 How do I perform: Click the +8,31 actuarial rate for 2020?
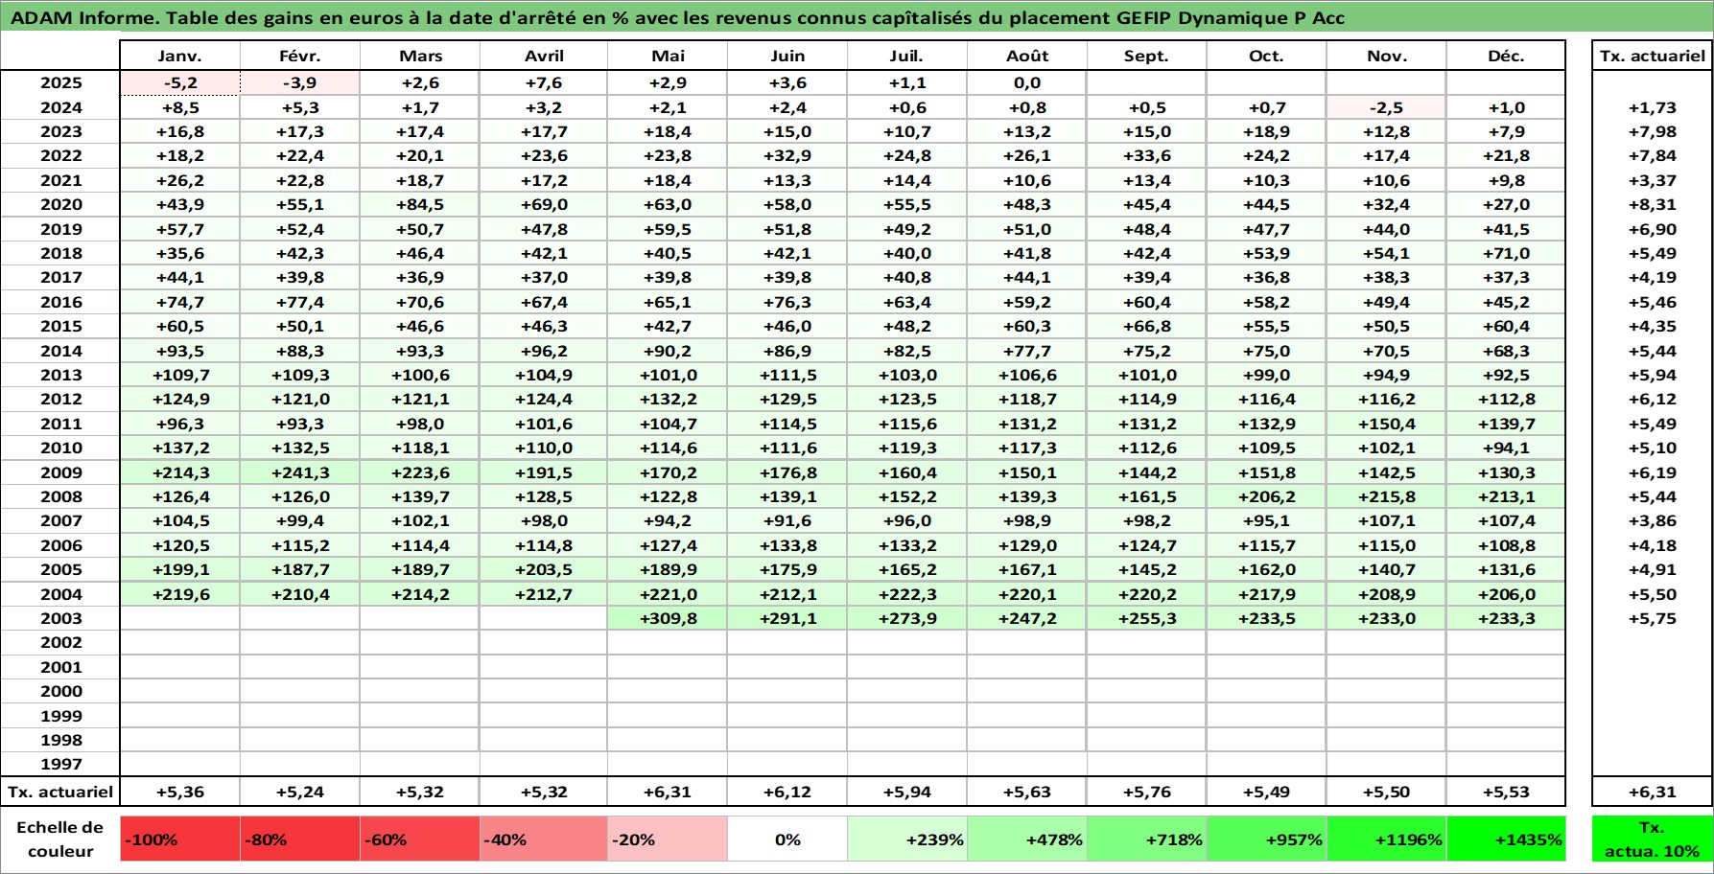coord(1653,204)
